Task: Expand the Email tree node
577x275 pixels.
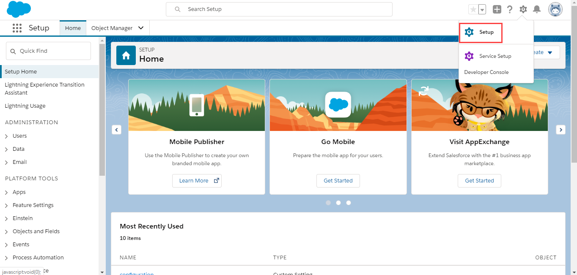Action: click(6, 162)
